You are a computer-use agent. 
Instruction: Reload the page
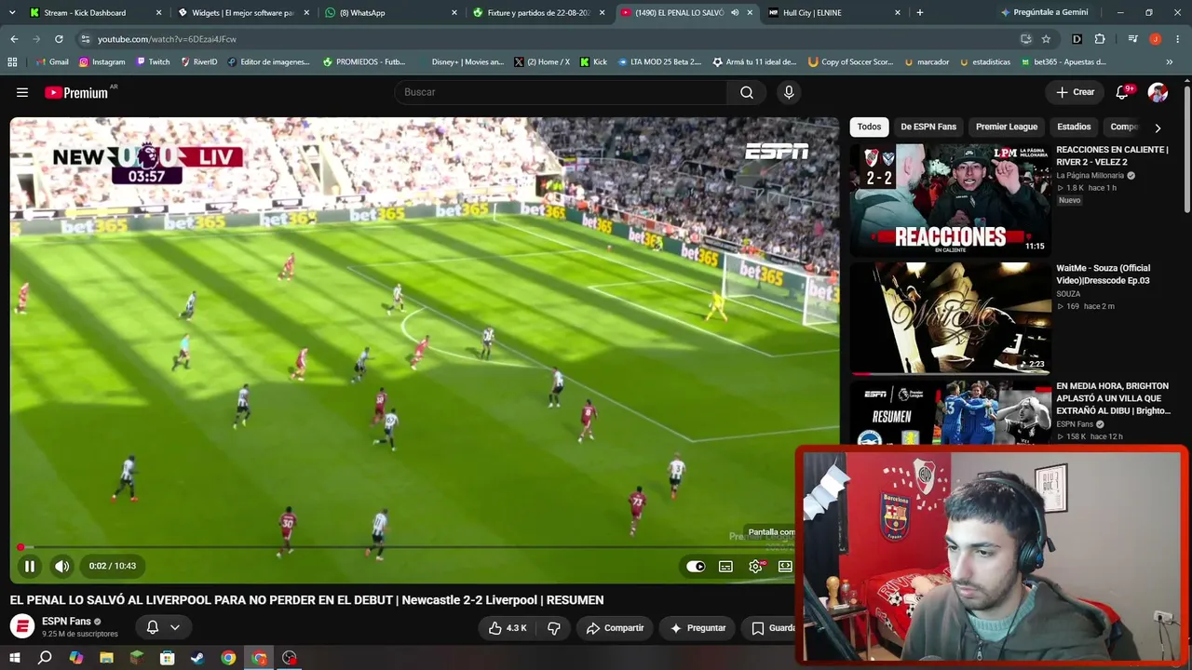59,39
